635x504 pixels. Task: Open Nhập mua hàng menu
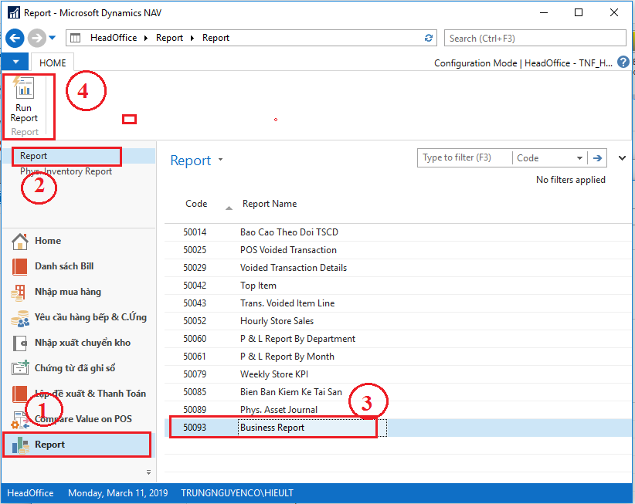68,292
